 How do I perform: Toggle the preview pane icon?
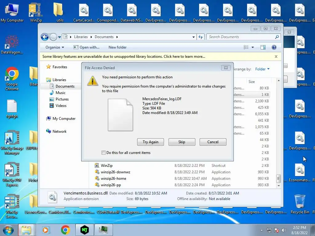click(x=263, y=47)
